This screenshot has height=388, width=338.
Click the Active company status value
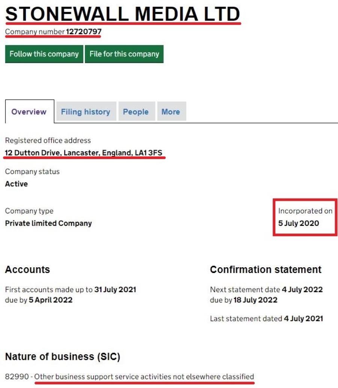[16, 184]
